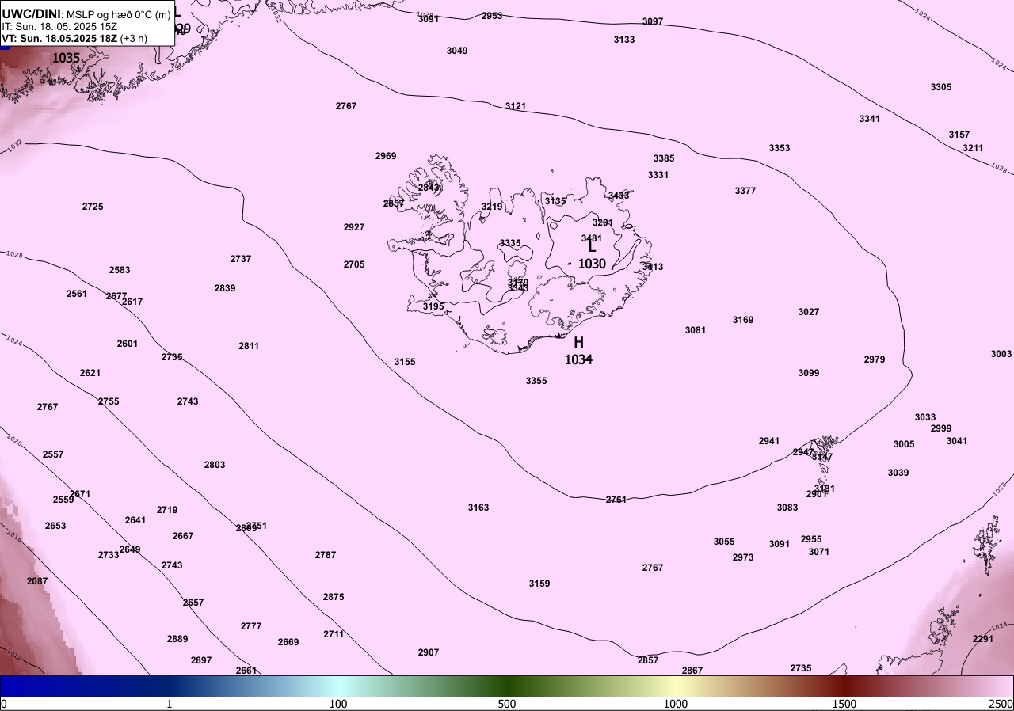Select the height value 3385

[664, 158]
